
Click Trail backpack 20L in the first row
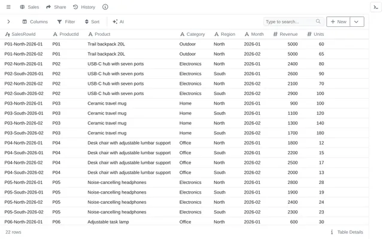(x=107, y=44)
